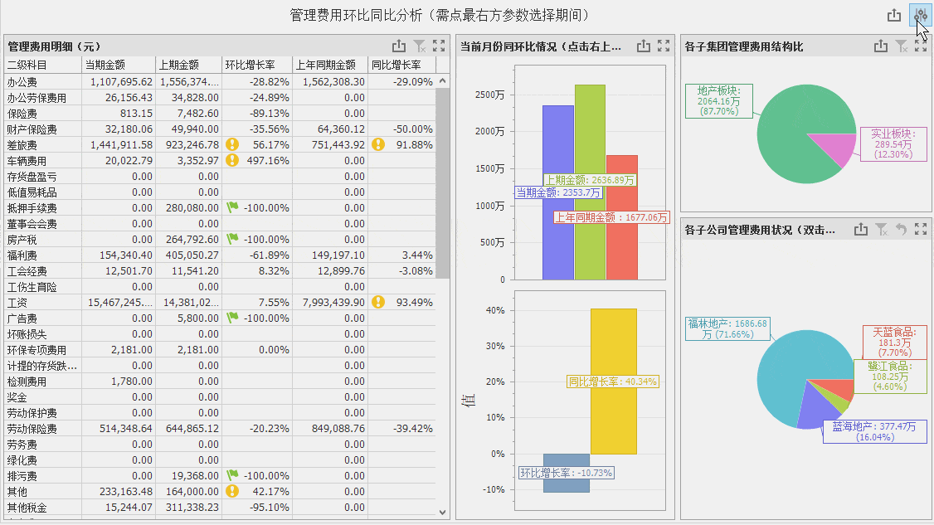
Task: Click warning icon in 车辆费用 row
Action: pos(232,160)
